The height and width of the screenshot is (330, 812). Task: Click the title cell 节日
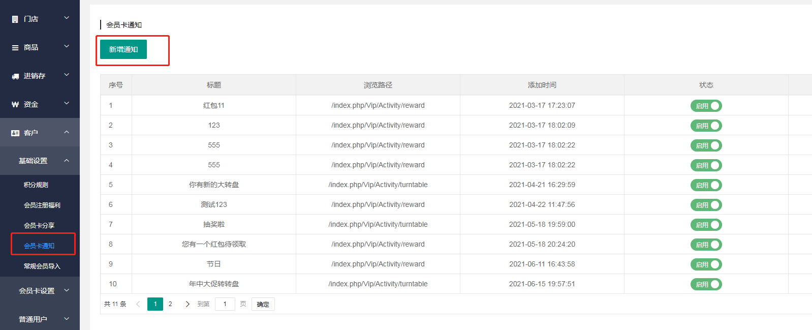pos(214,264)
